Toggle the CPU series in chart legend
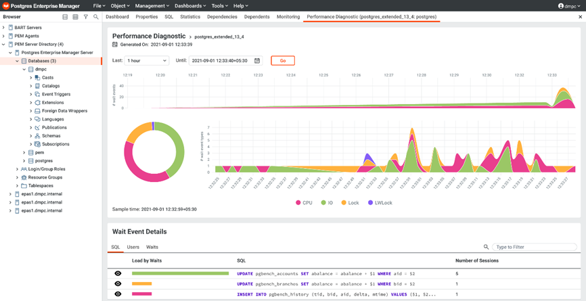Image resolution: width=586 pixels, height=301 pixels. pos(305,203)
